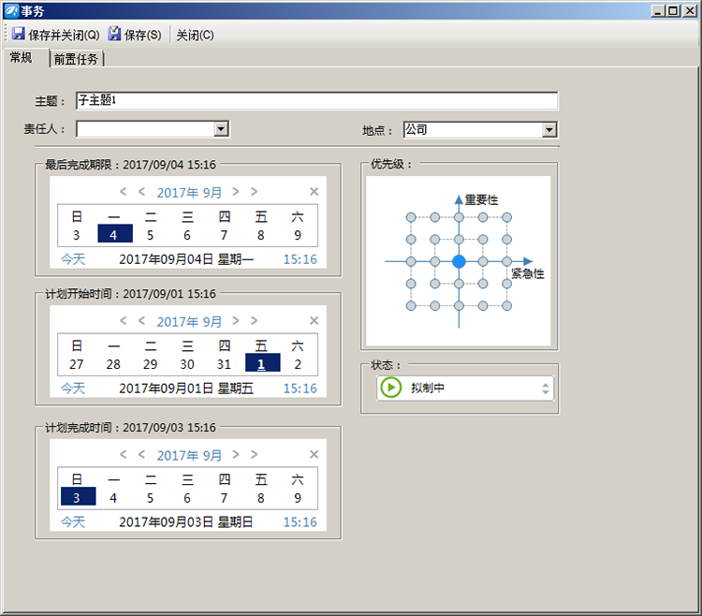This screenshot has height=616, width=702.
Task: Expand the 地点 combo box arrow
Action: click(x=549, y=130)
